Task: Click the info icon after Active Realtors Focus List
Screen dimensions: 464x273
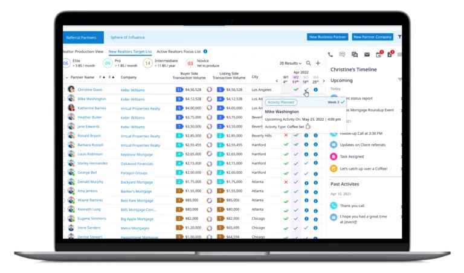Action: coord(205,51)
